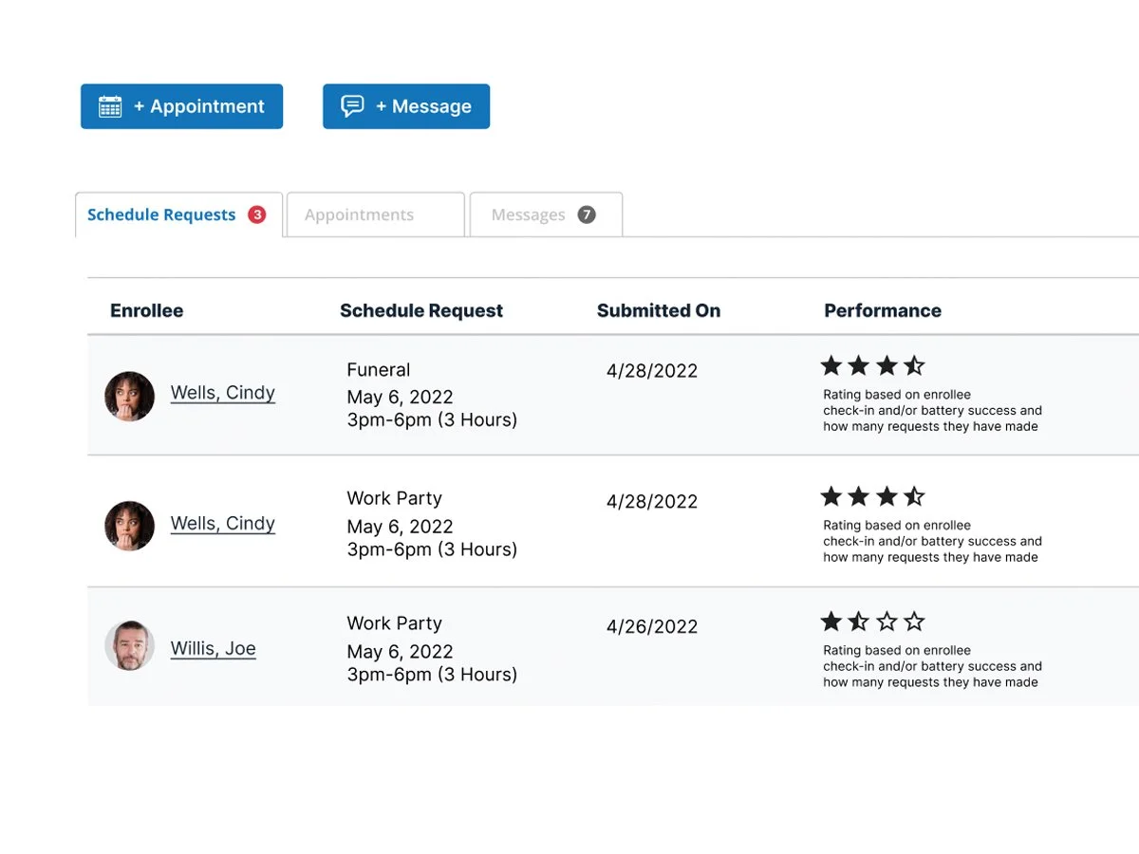Click Wells, Cindy link in the Work Party row
Viewport: 1139px width, 854px height.
[222, 524]
